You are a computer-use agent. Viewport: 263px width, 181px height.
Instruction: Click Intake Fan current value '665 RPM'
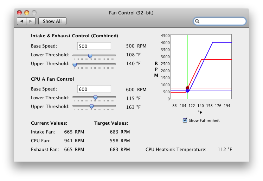coord(74,132)
